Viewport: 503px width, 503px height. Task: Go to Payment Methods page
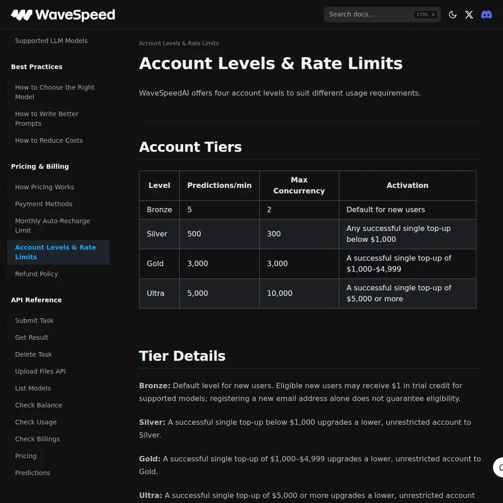pos(44,204)
